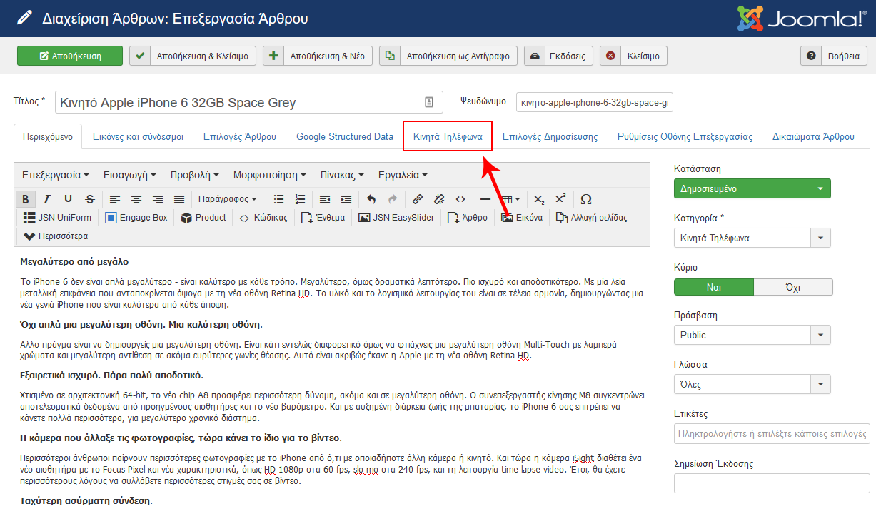Open Ρυθμίσεις Οθόνης Επεξεργασίας tab

pyautogui.click(x=685, y=137)
